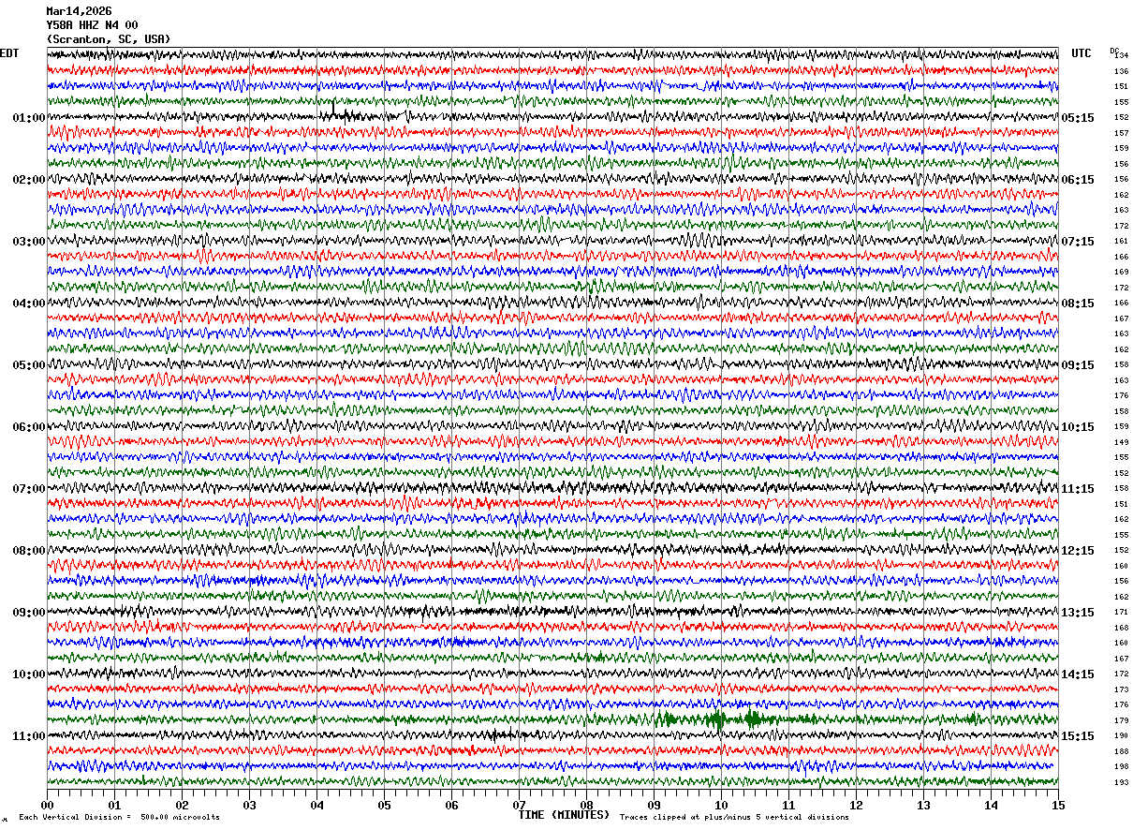Click the UTC time label '08:15'
1133x830 pixels.
pos(1078,304)
